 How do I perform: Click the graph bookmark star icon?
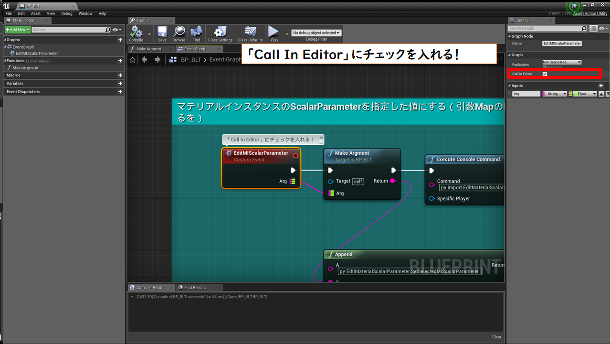[x=133, y=60]
